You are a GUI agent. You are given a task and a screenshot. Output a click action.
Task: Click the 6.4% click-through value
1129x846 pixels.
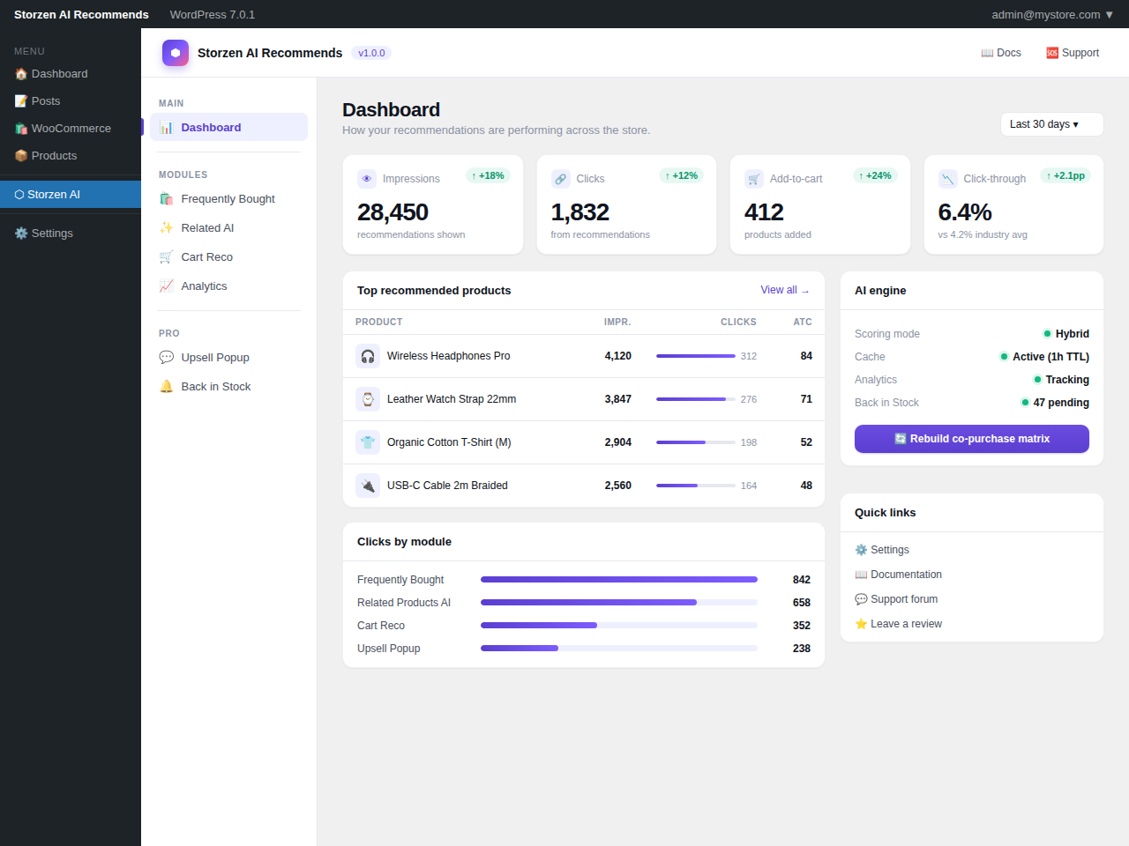coord(965,212)
